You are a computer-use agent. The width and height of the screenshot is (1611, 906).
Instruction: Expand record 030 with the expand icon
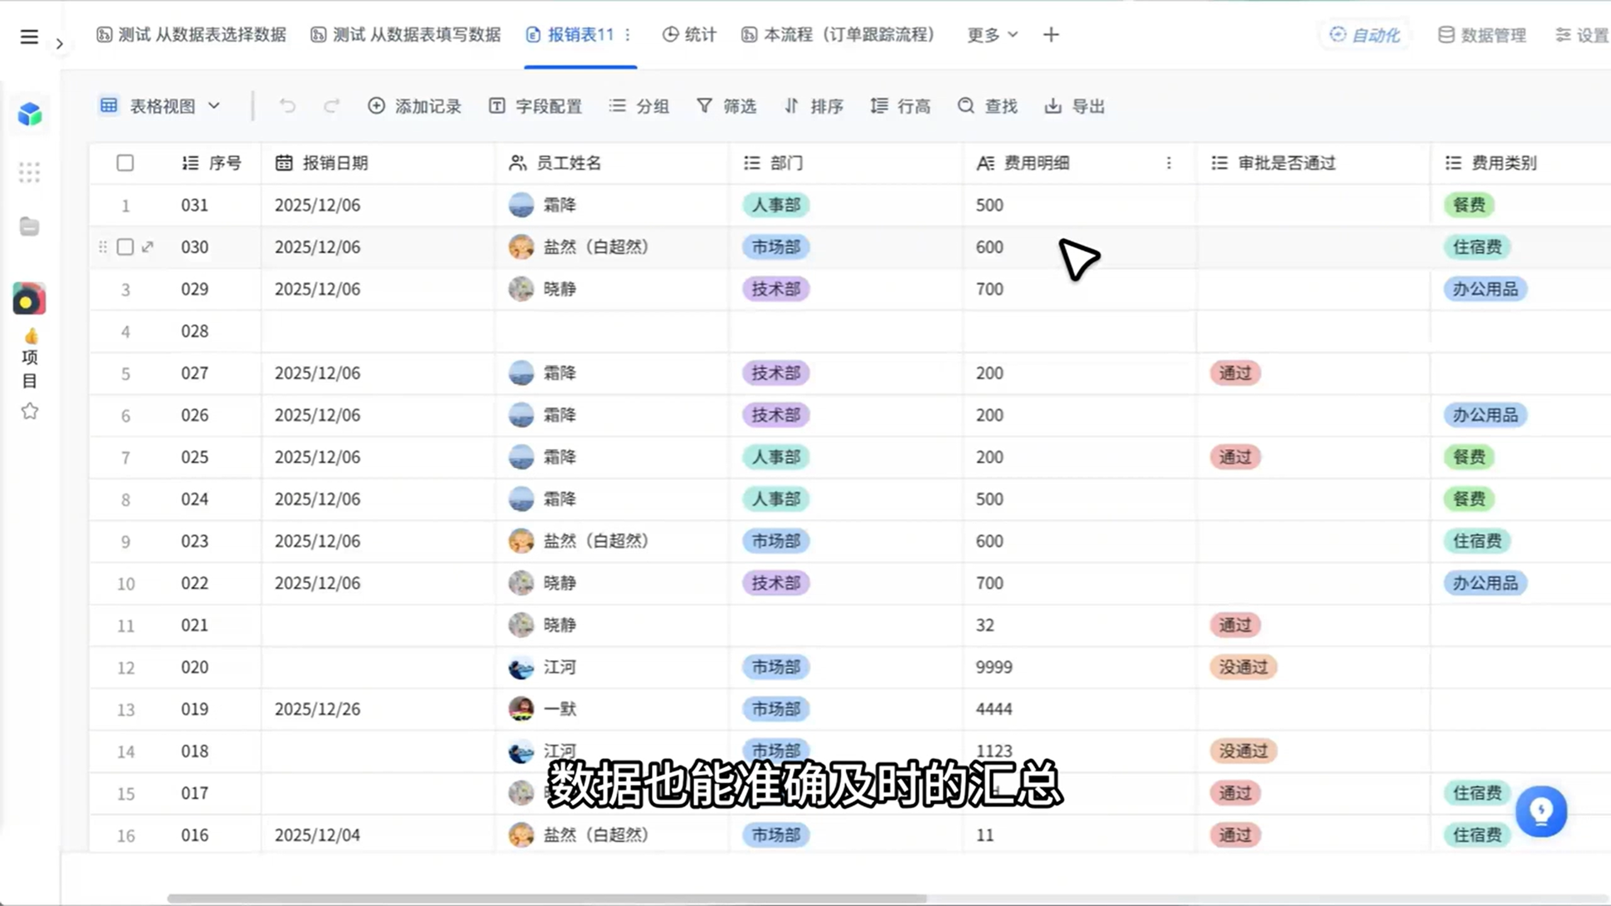tap(147, 247)
